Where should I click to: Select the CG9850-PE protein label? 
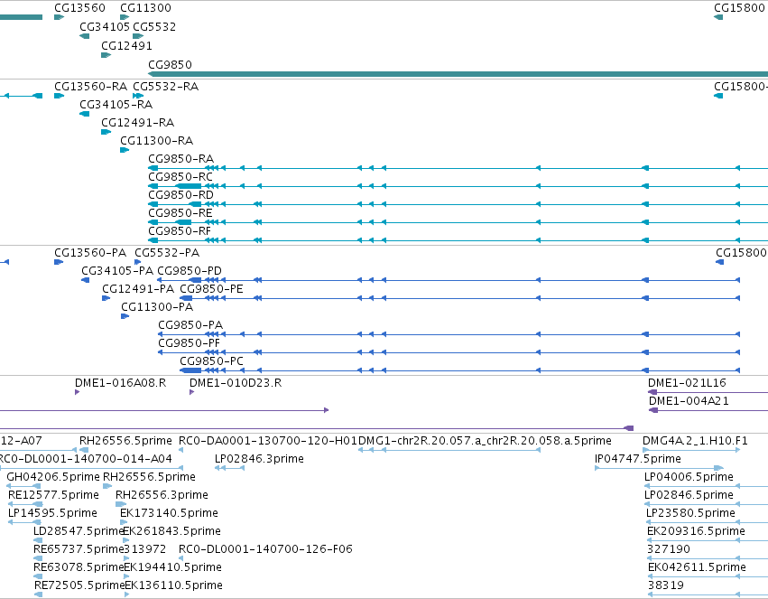click(211, 289)
